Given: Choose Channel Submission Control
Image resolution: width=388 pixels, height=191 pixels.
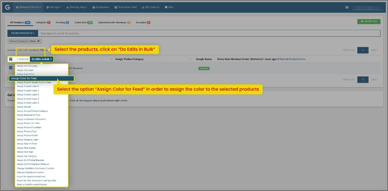Looking at the screenshot, I should [31, 172].
